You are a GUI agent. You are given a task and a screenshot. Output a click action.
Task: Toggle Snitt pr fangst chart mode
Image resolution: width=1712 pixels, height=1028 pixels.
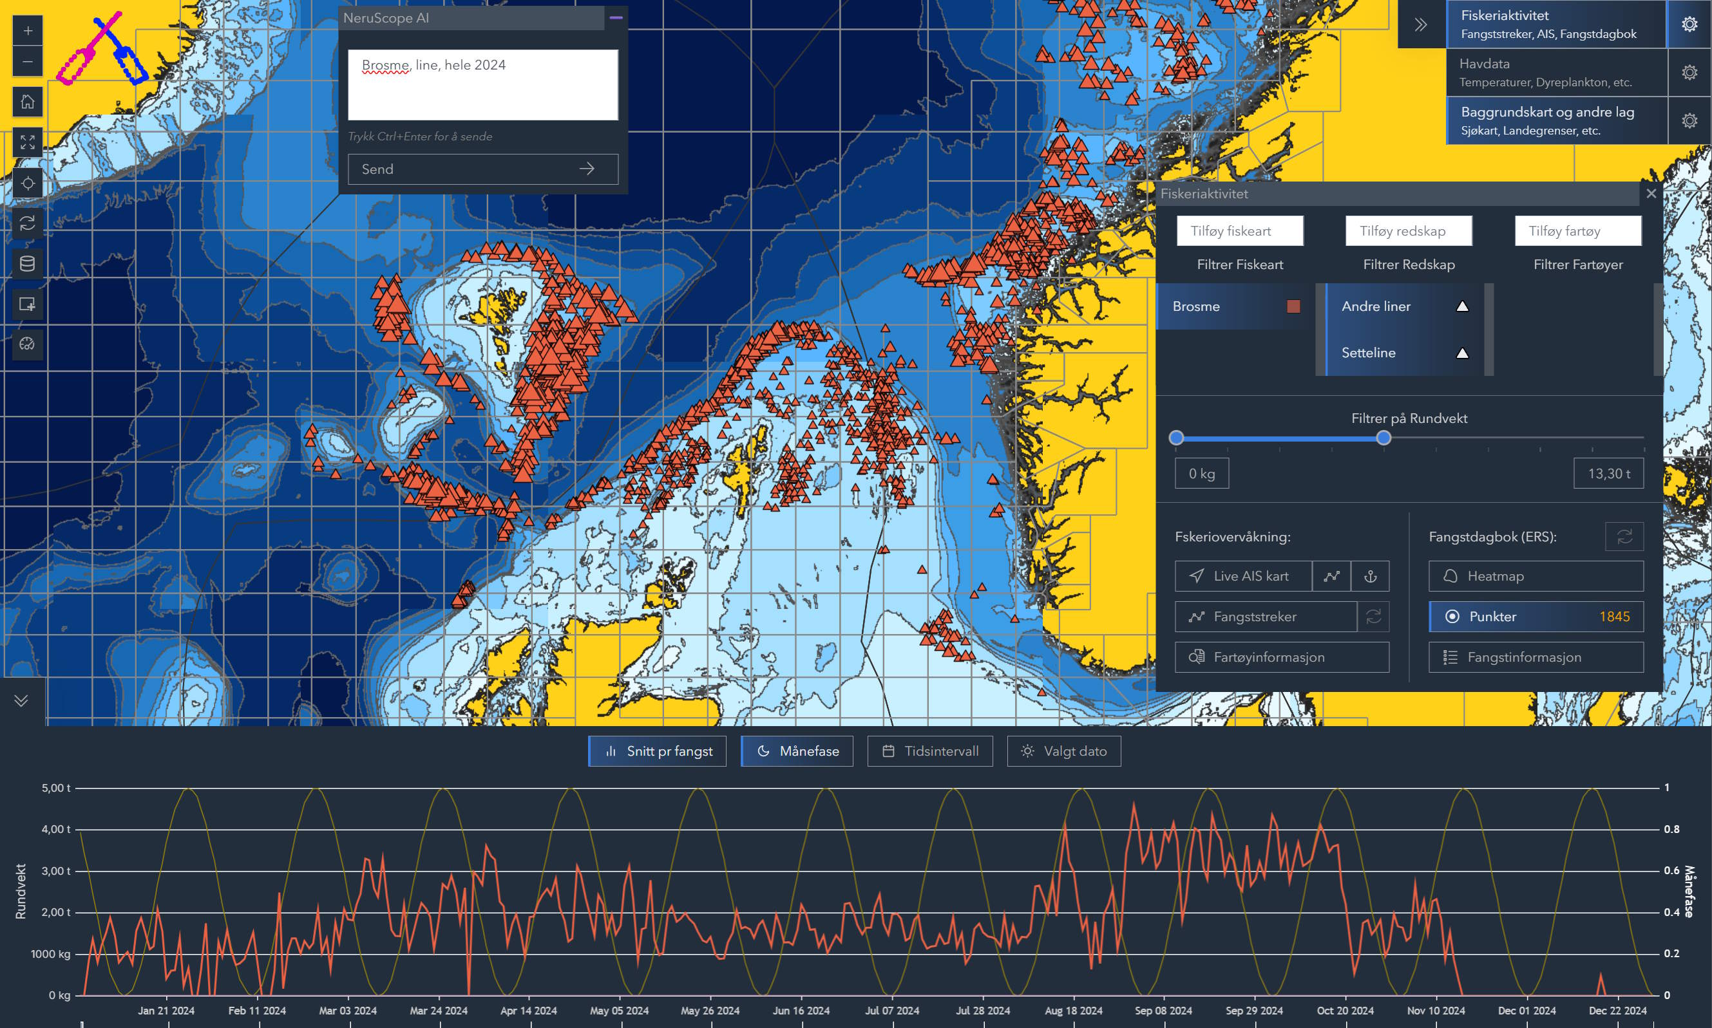point(657,751)
